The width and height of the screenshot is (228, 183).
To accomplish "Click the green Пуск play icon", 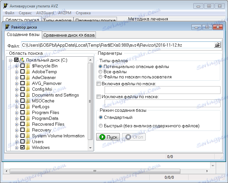I will click(102, 137).
